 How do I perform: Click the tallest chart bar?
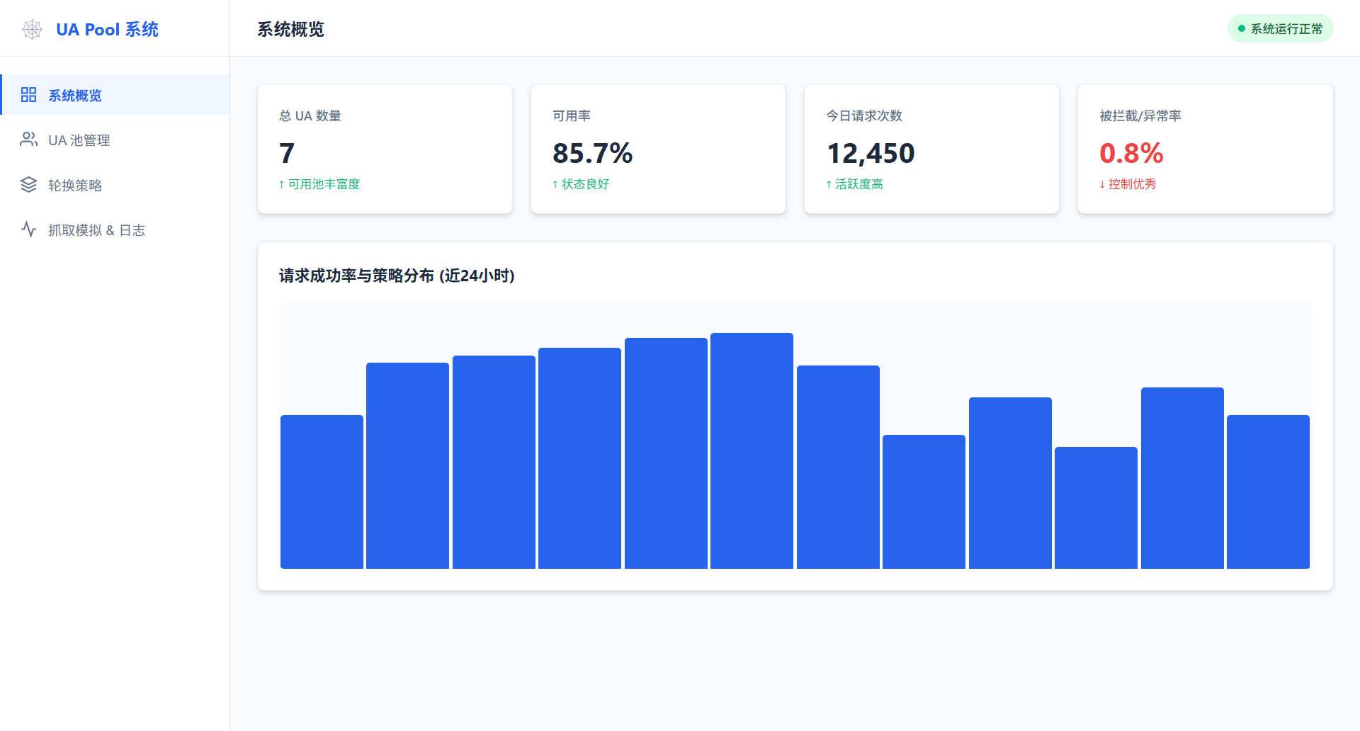(x=752, y=450)
